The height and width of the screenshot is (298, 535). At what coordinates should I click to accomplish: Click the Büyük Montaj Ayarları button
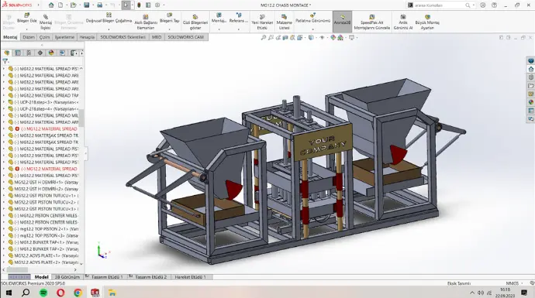427,22
